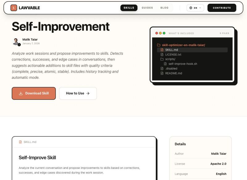Click the Apache 2.0 license value
Screen dimensions: 247x180
(x=218, y=164)
